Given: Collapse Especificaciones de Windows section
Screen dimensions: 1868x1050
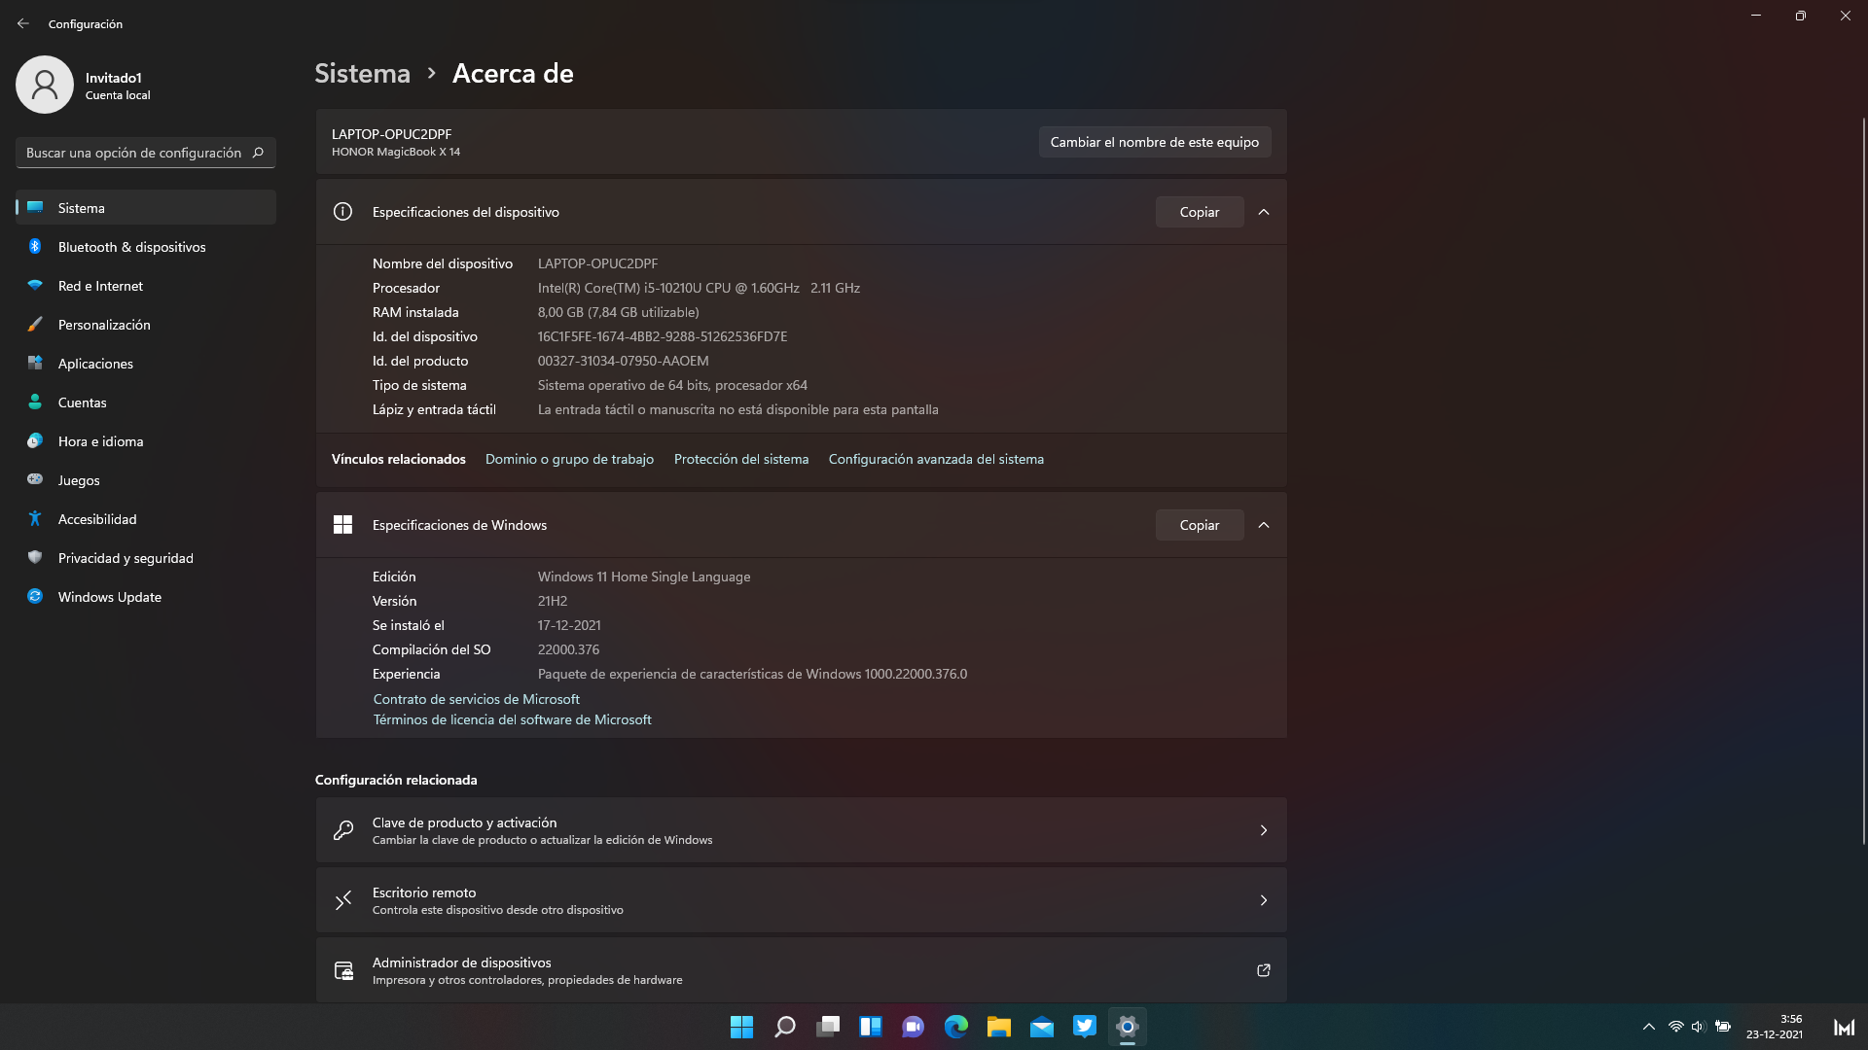Looking at the screenshot, I should tap(1263, 525).
